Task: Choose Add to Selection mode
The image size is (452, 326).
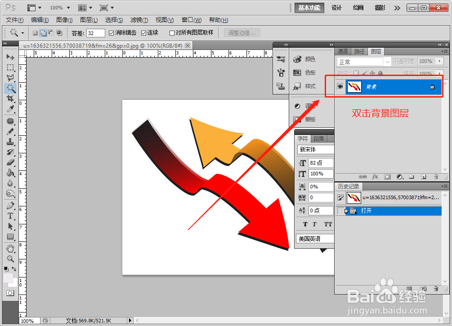Action: coord(43,33)
